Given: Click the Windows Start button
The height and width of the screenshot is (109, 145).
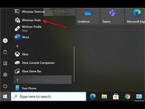Looking at the screenshot, I should (5, 96).
